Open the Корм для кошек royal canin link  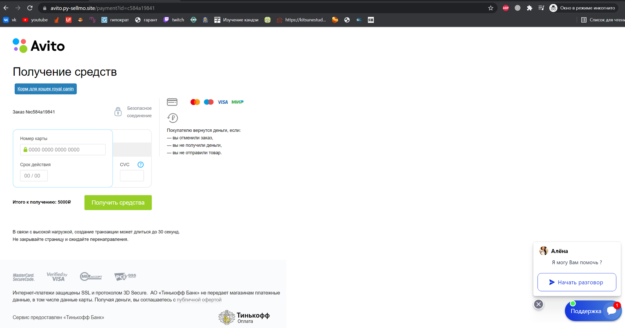46,89
